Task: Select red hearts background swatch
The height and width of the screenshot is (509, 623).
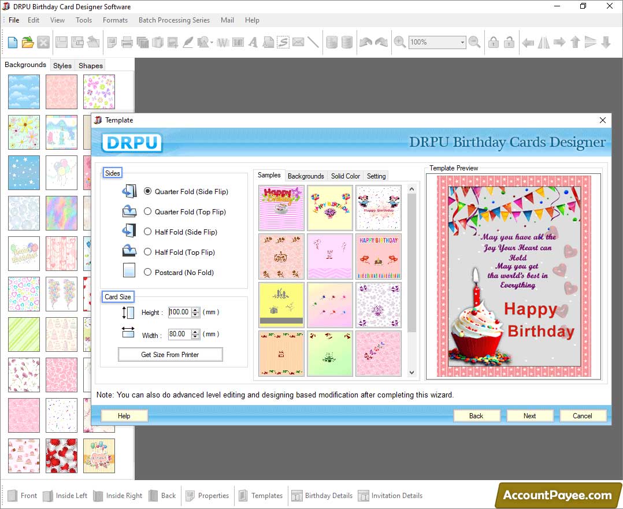Action: click(62, 456)
